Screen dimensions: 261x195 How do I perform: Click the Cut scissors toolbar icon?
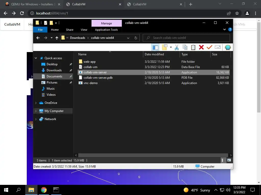tap(177, 47)
